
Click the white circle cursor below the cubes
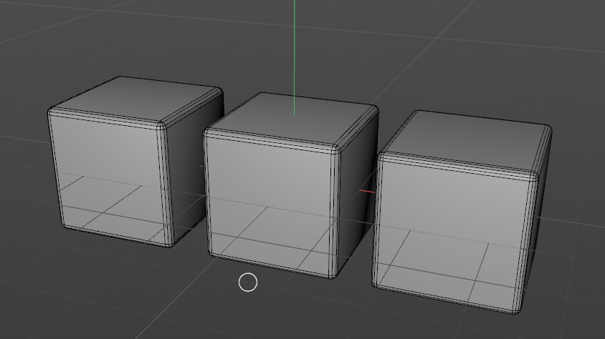click(x=247, y=282)
